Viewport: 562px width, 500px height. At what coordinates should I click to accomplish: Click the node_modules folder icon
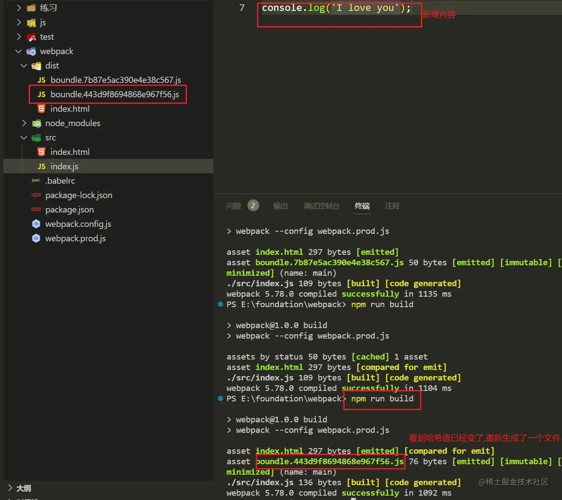[37, 123]
